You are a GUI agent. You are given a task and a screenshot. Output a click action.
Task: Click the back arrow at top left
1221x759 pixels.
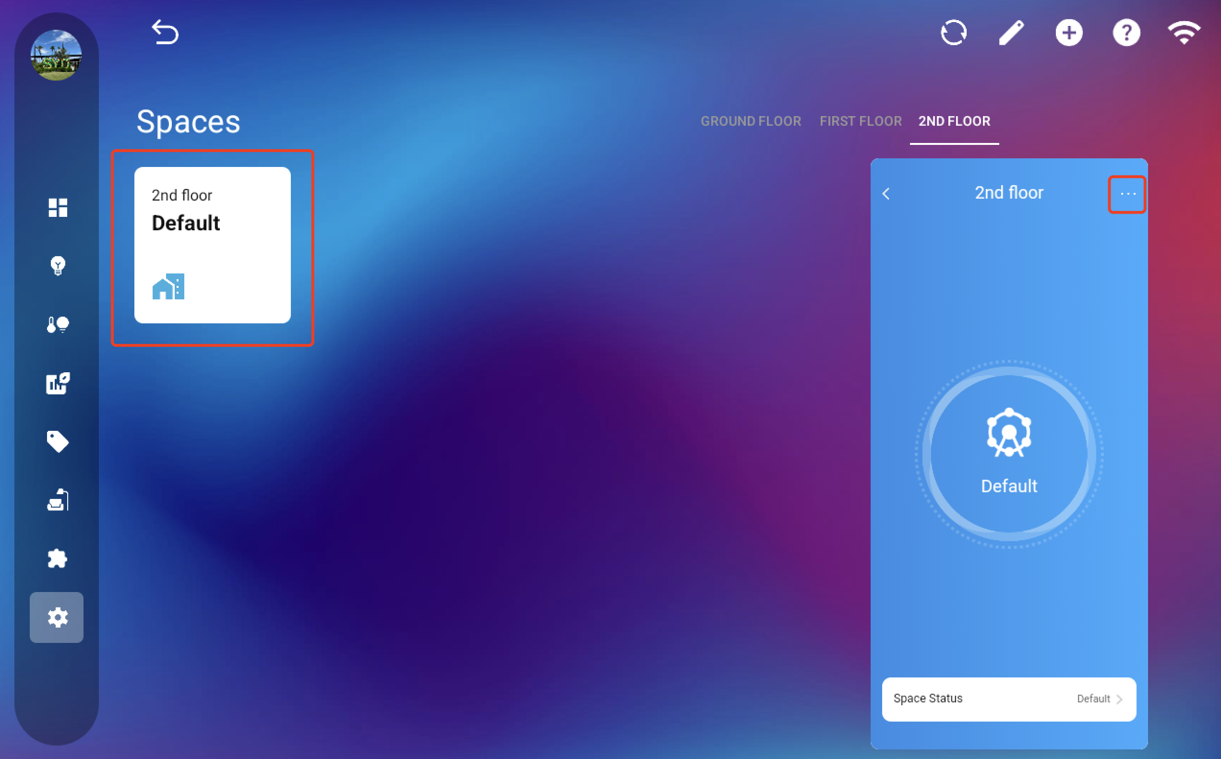[x=165, y=33]
